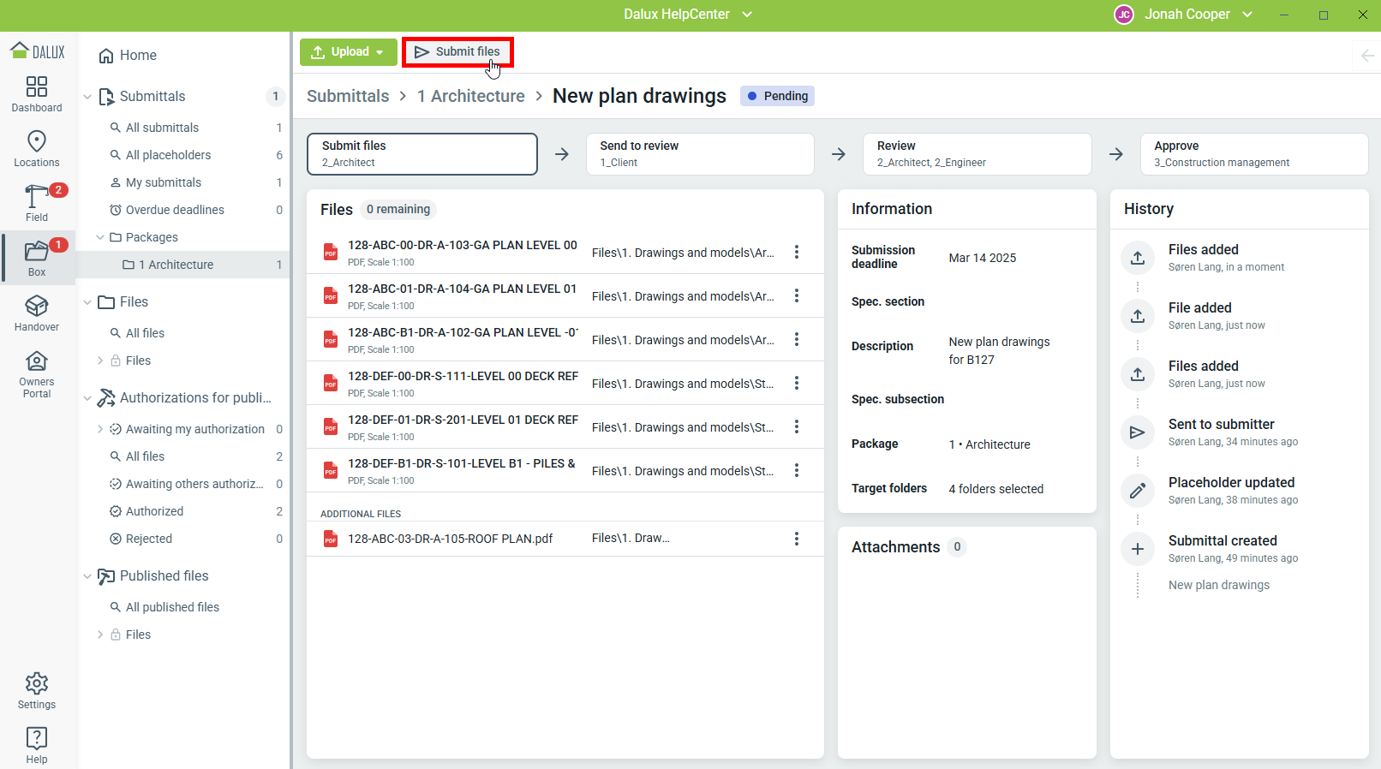This screenshot has height=769, width=1381.
Task: Go to the Locations section
Action: coord(37,149)
